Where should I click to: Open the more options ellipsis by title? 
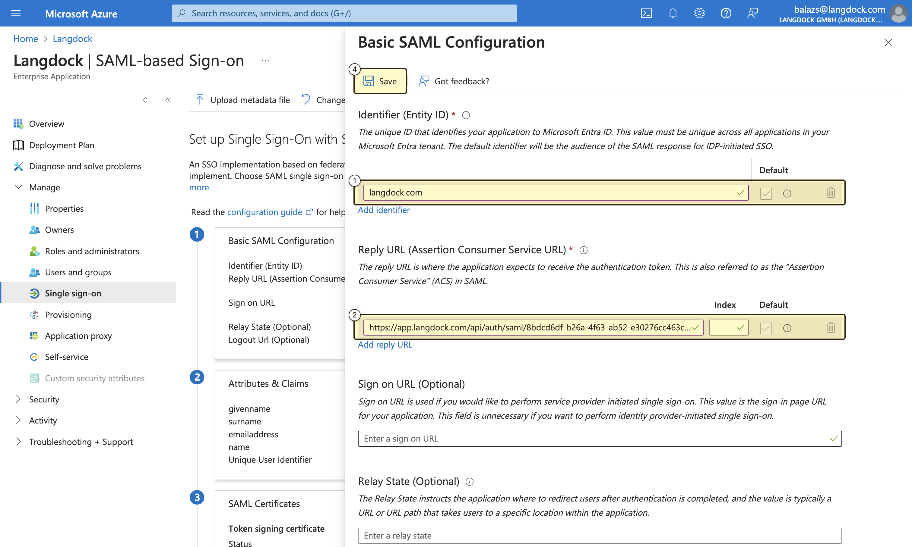pyautogui.click(x=265, y=61)
